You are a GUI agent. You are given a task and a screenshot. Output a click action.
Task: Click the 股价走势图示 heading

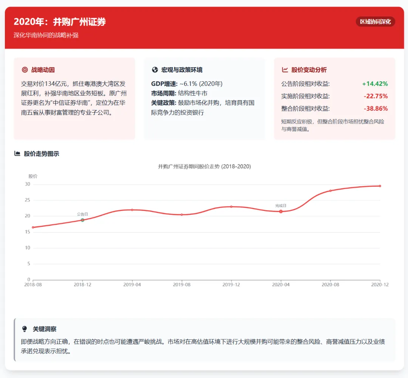tap(42, 153)
